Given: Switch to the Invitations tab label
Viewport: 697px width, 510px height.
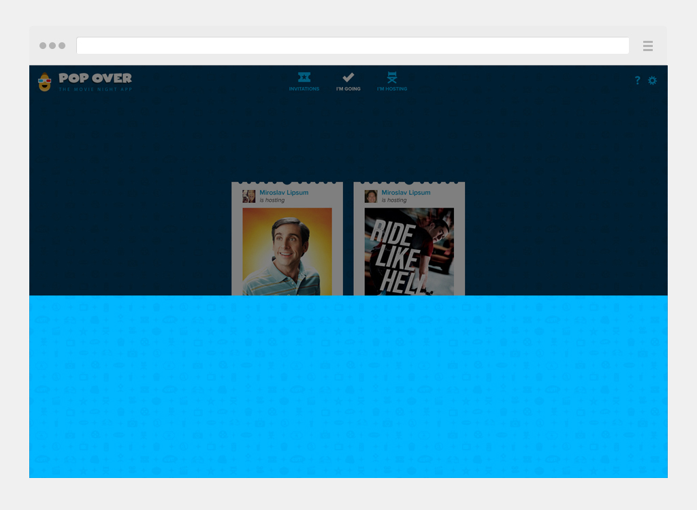Looking at the screenshot, I should click(304, 89).
